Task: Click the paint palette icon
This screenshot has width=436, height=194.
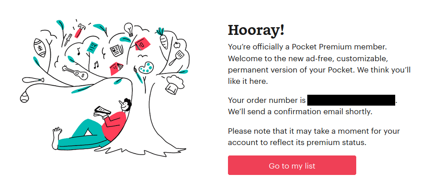Action: [x=146, y=68]
